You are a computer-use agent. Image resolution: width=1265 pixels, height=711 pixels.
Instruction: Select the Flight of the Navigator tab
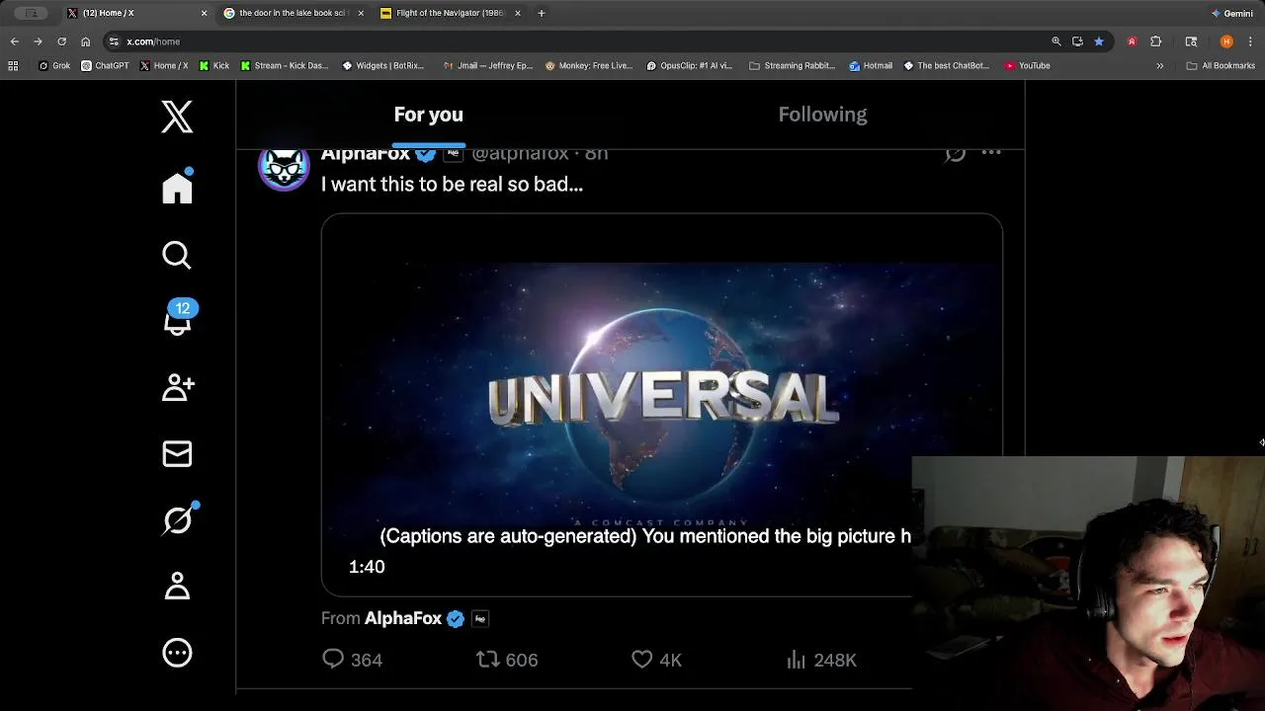coord(450,13)
